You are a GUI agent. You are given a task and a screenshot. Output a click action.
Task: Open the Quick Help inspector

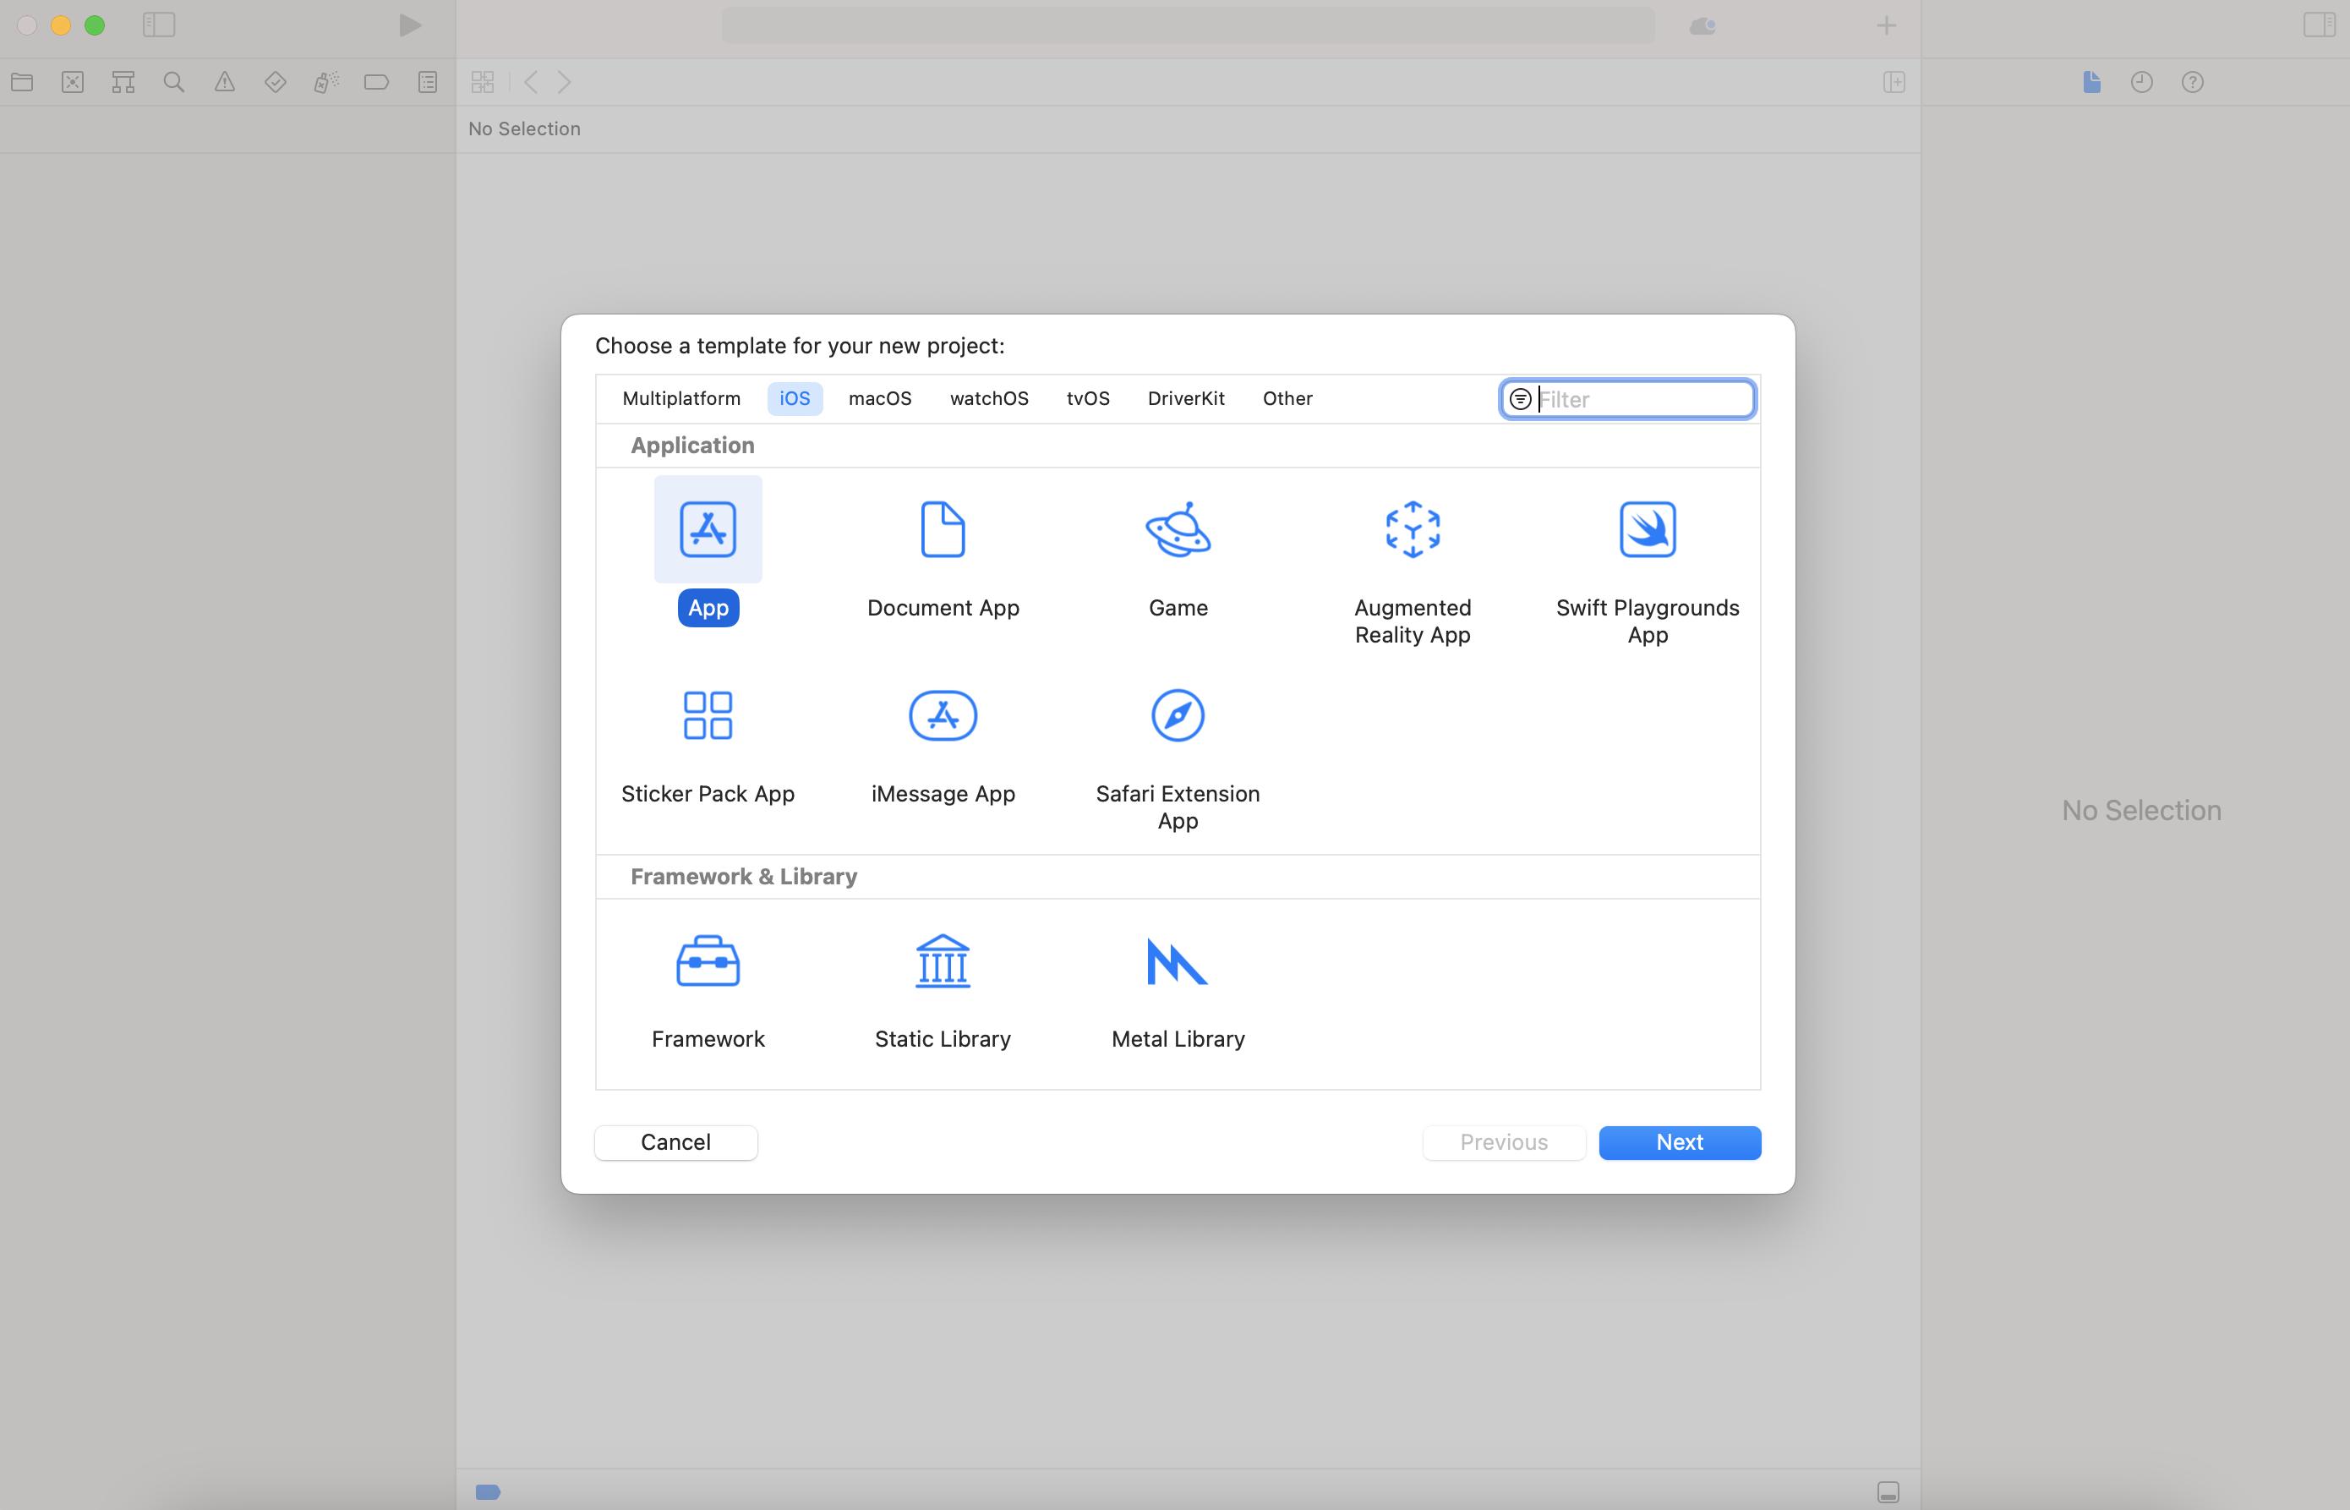[x=2192, y=82]
